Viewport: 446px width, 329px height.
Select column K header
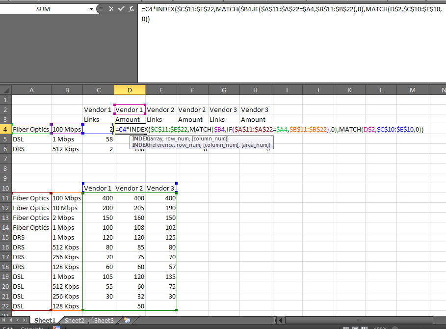pos(349,90)
